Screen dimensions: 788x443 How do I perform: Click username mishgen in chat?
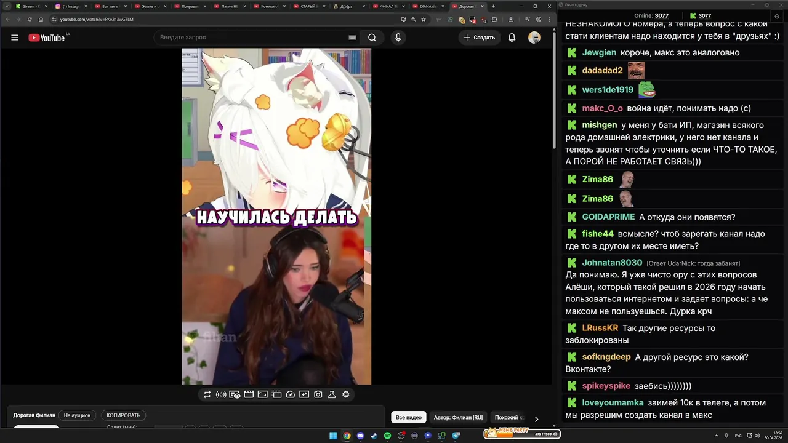click(x=600, y=125)
